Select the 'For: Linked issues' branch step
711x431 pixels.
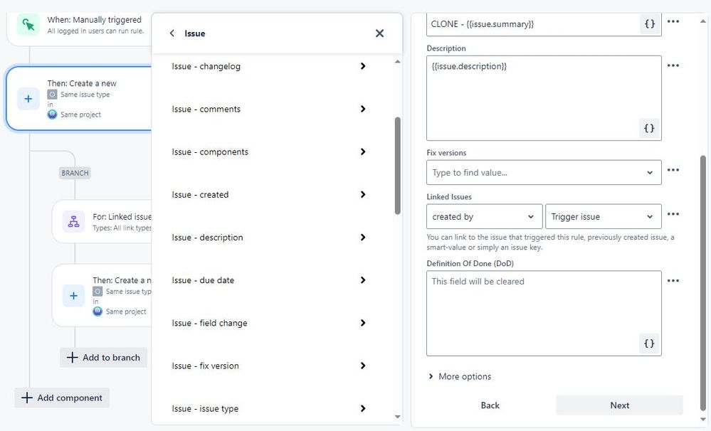click(102, 222)
